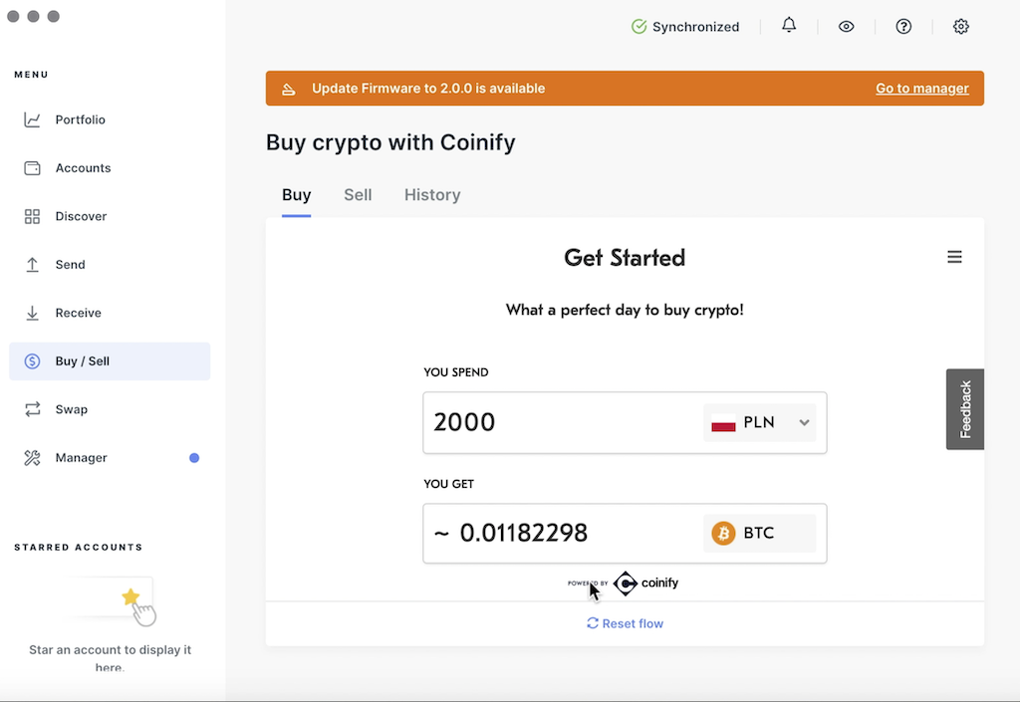Click the Buy / Sell dollar icon
Image resolution: width=1020 pixels, height=702 pixels.
click(32, 361)
